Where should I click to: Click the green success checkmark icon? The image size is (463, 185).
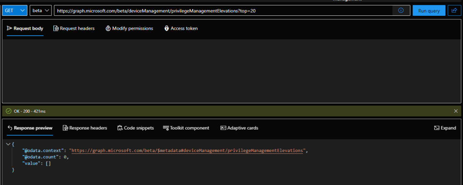point(9,111)
